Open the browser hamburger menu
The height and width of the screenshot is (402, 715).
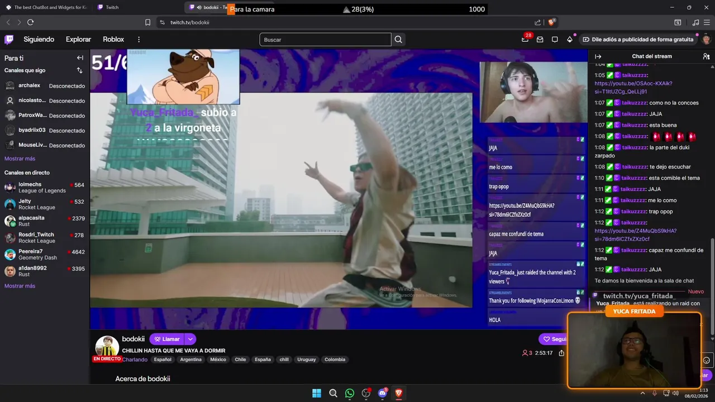coord(707,22)
